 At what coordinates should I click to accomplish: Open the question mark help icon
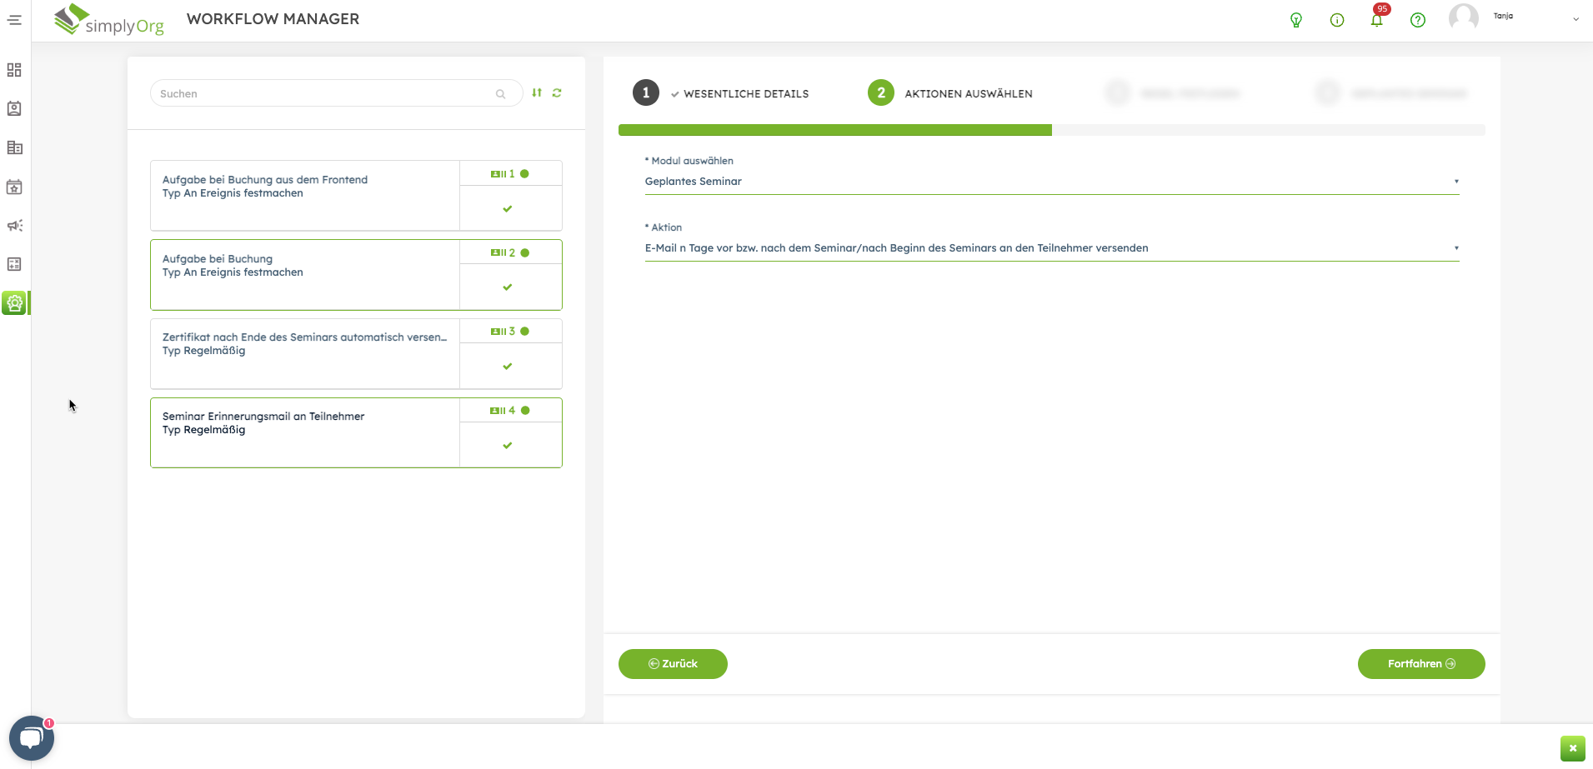coord(1417,20)
